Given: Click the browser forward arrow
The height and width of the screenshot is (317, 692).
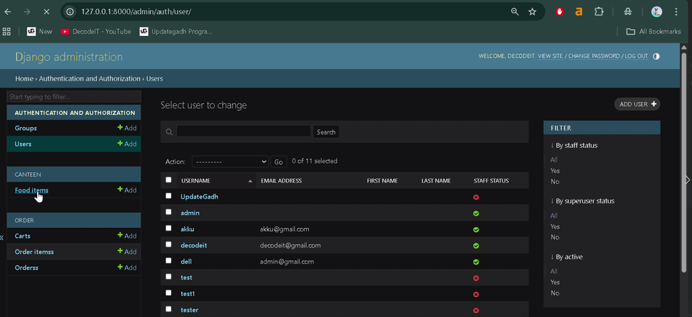Looking at the screenshot, I should (27, 12).
